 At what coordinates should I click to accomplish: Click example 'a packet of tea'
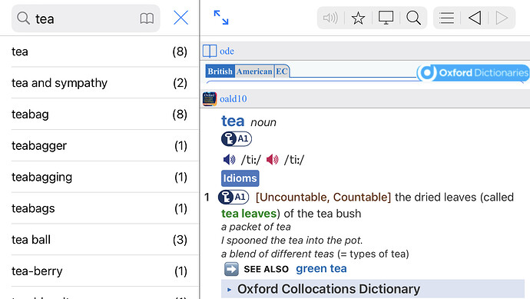(256, 227)
